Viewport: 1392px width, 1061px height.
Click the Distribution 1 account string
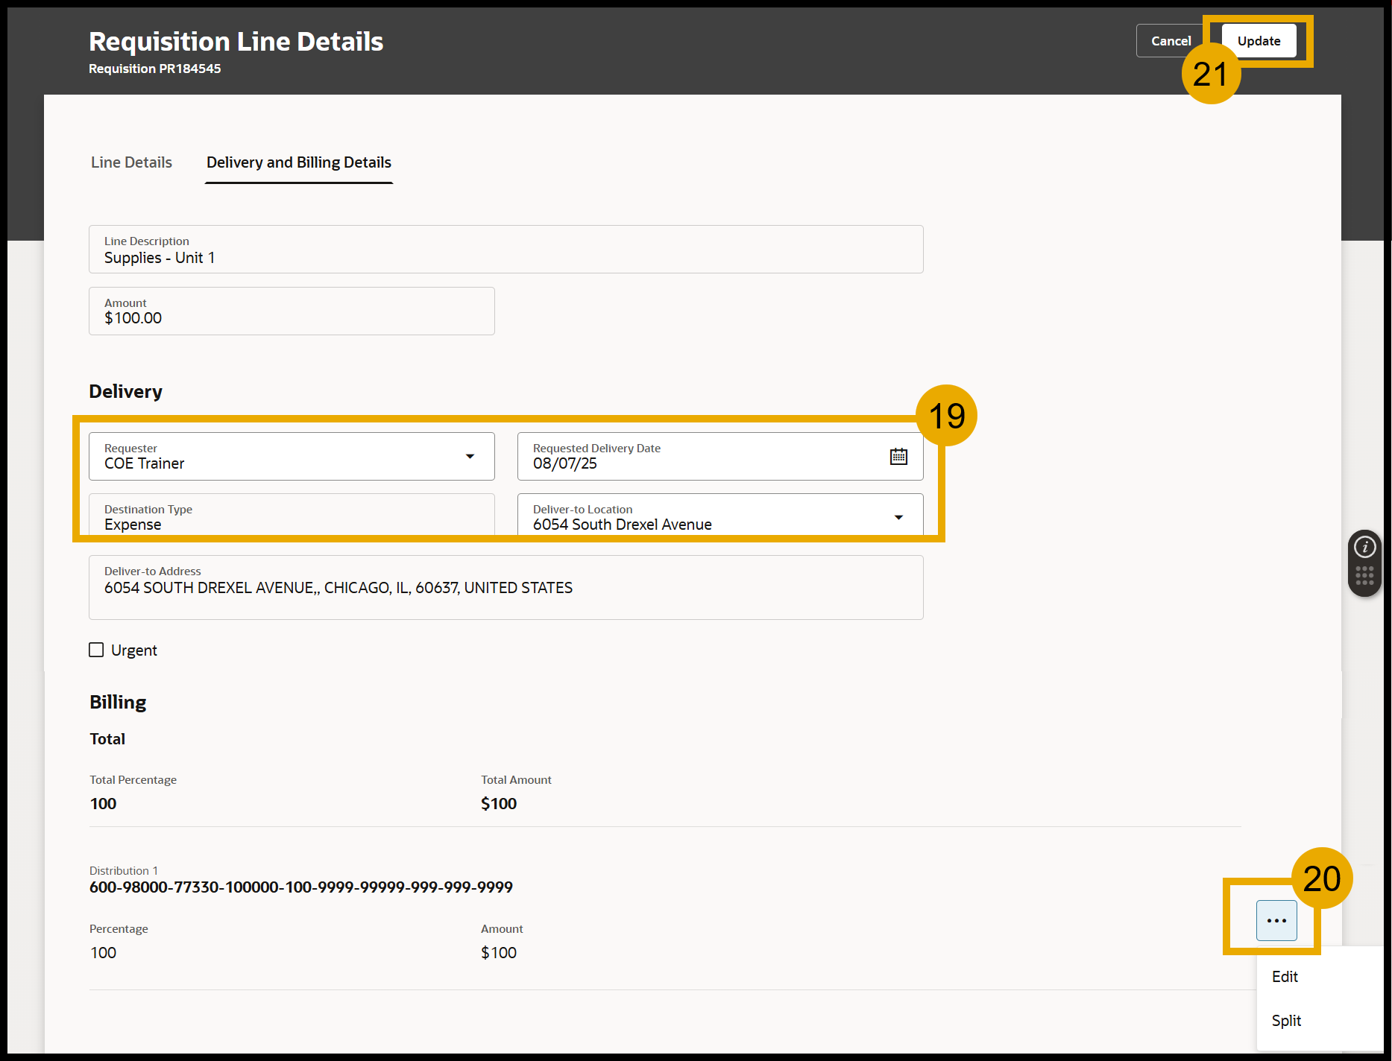pos(300,887)
